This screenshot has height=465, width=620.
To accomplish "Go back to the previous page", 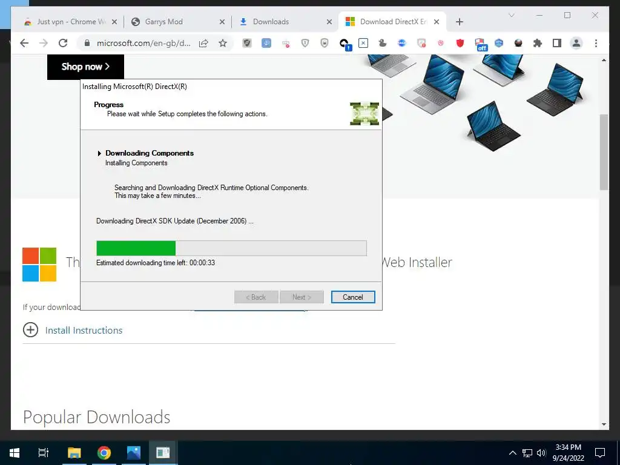I will tap(24, 43).
